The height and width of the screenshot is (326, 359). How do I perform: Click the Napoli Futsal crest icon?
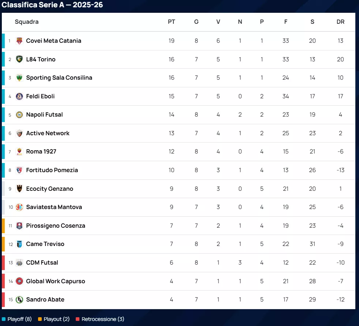click(19, 115)
